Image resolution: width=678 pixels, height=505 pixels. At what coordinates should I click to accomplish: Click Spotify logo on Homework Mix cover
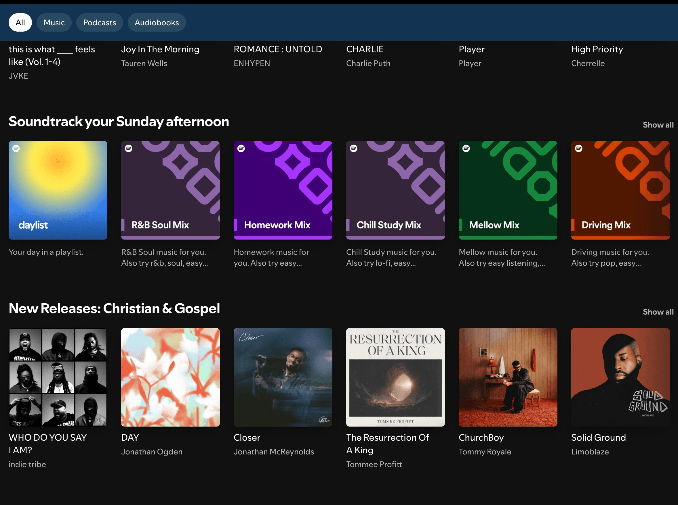pos(241,149)
